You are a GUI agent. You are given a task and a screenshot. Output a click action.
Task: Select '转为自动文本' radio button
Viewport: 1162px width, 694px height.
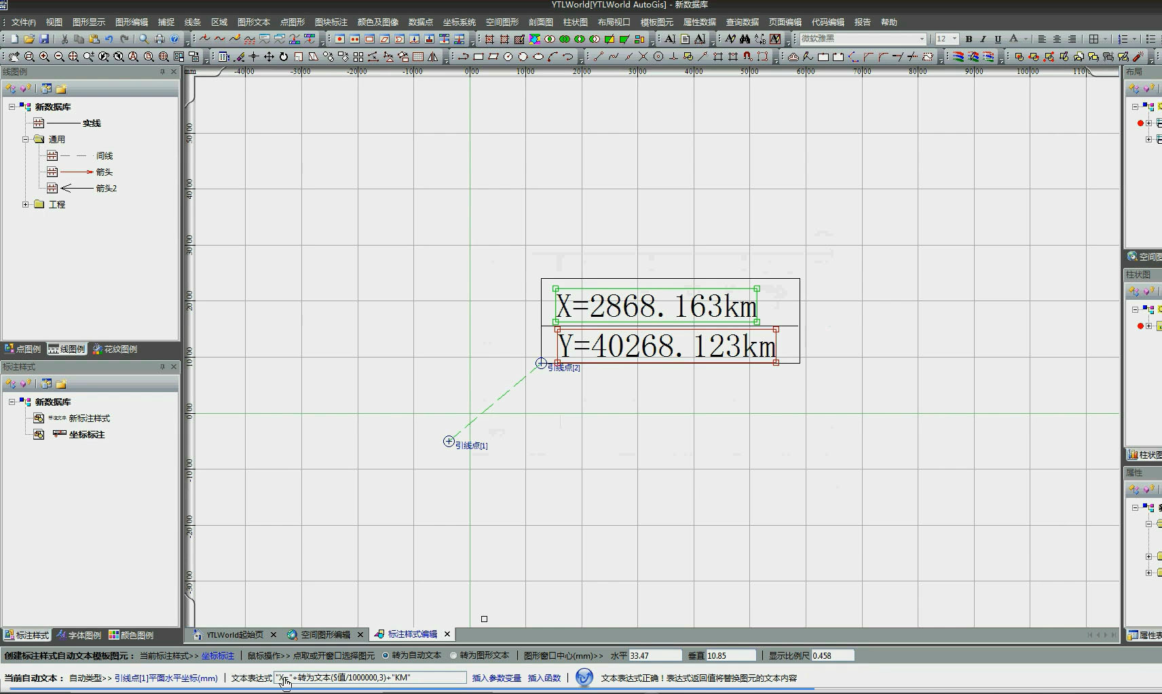coord(386,655)
